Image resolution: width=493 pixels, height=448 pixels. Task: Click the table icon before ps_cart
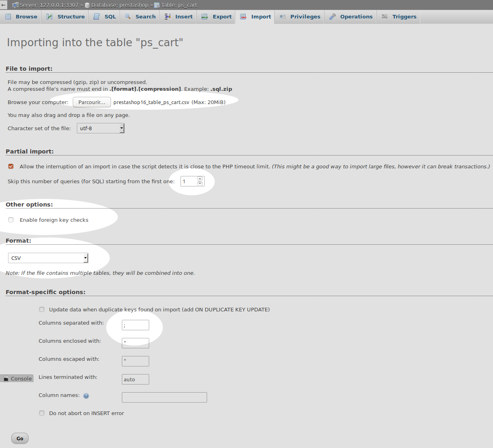pos(157,5)
